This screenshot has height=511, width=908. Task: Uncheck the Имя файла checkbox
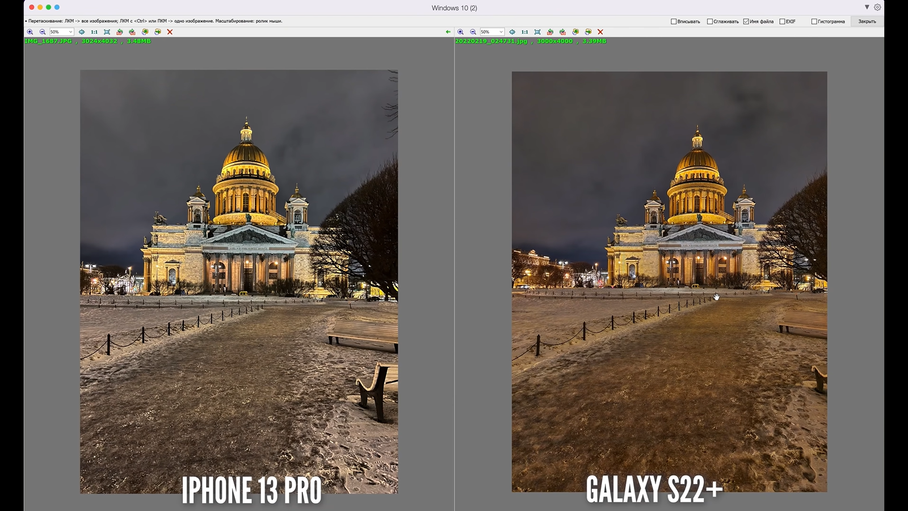tap(746, 22)
